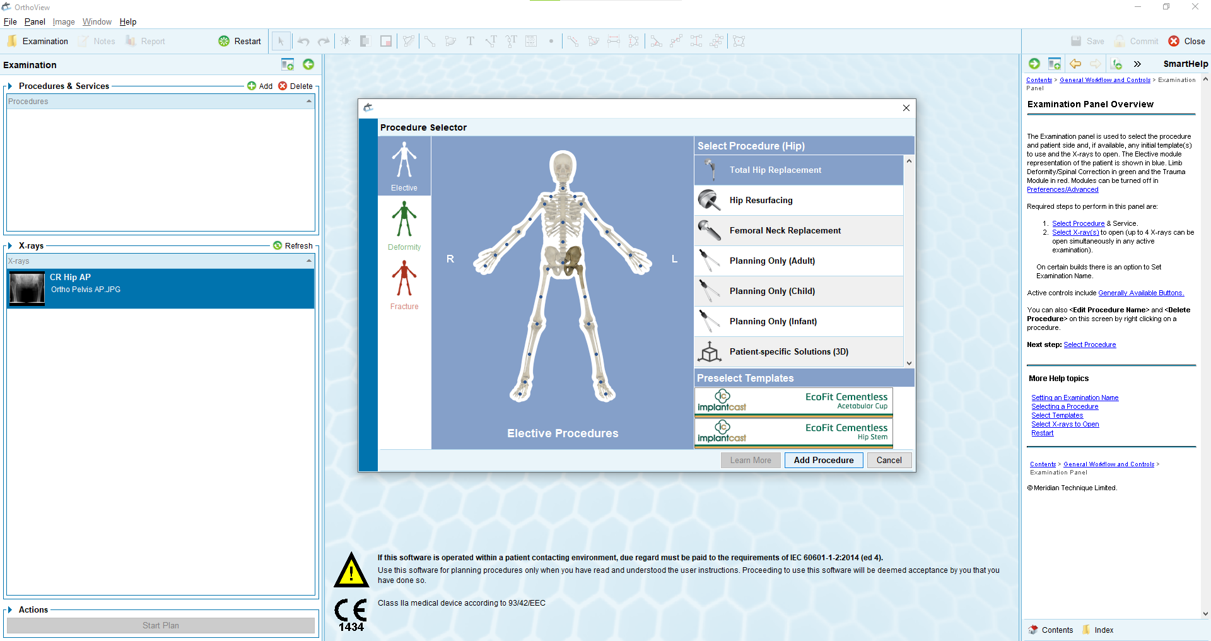This screenshot has height=641, width=1211.
Task: Click the Add Procedure button
Action: click(x=823, y=460)
